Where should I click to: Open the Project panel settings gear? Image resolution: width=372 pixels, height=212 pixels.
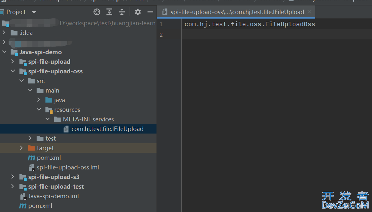pyautogui.click(x=138, y=12)
